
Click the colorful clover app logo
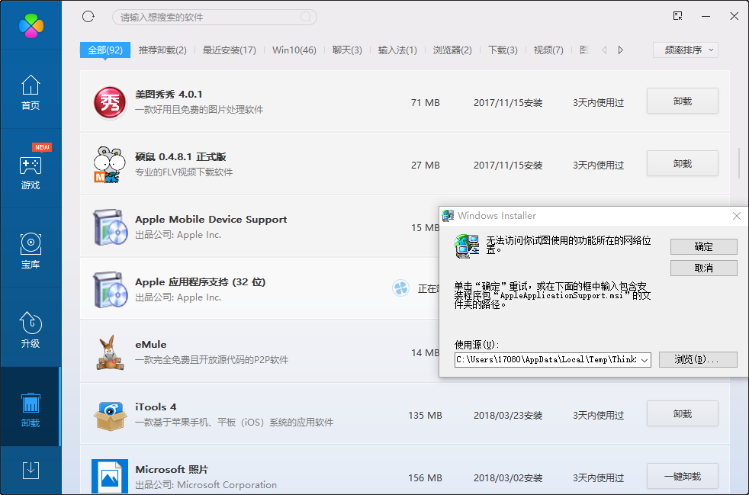point(31,25)
